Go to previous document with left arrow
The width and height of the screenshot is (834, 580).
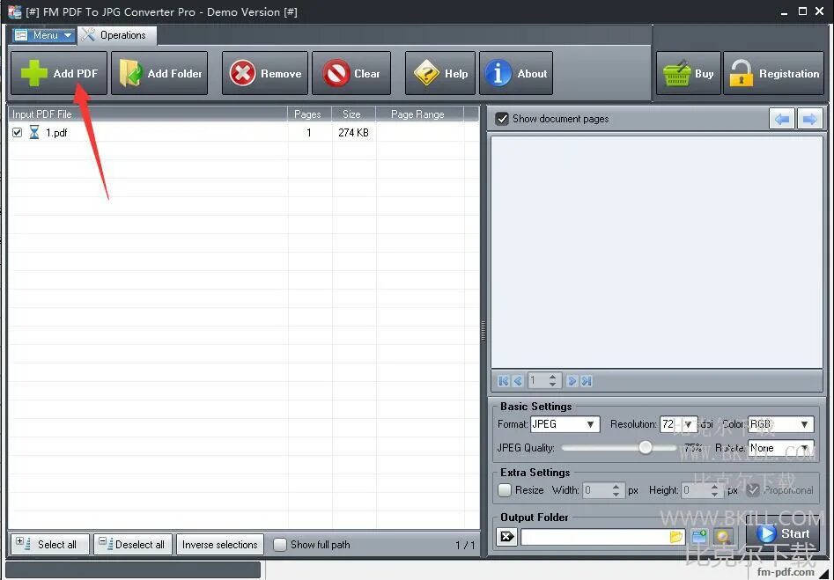(782, 119)
